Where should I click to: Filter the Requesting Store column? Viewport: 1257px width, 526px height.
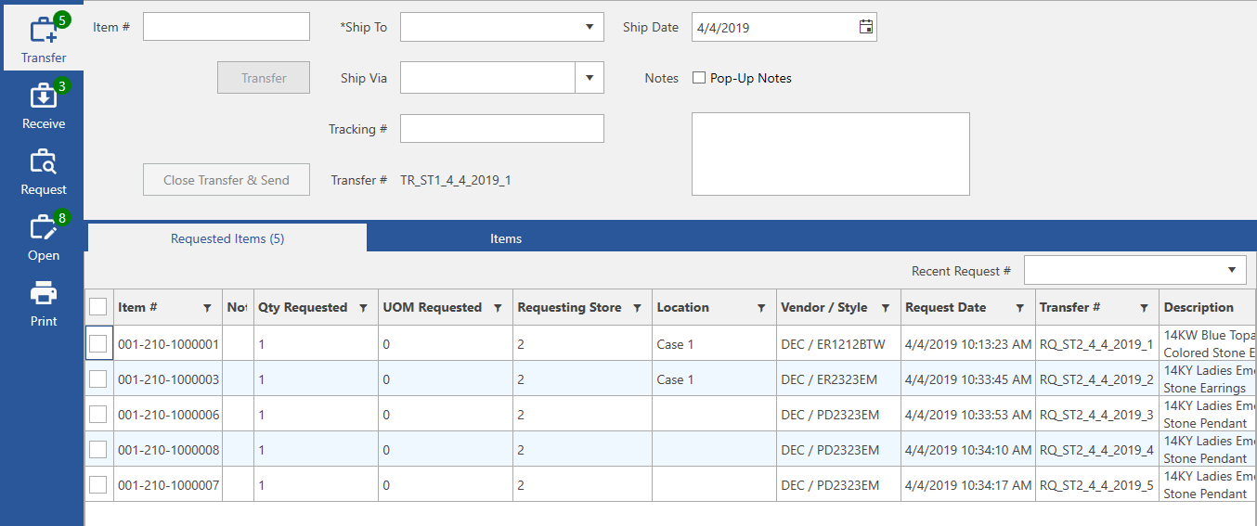637,308
